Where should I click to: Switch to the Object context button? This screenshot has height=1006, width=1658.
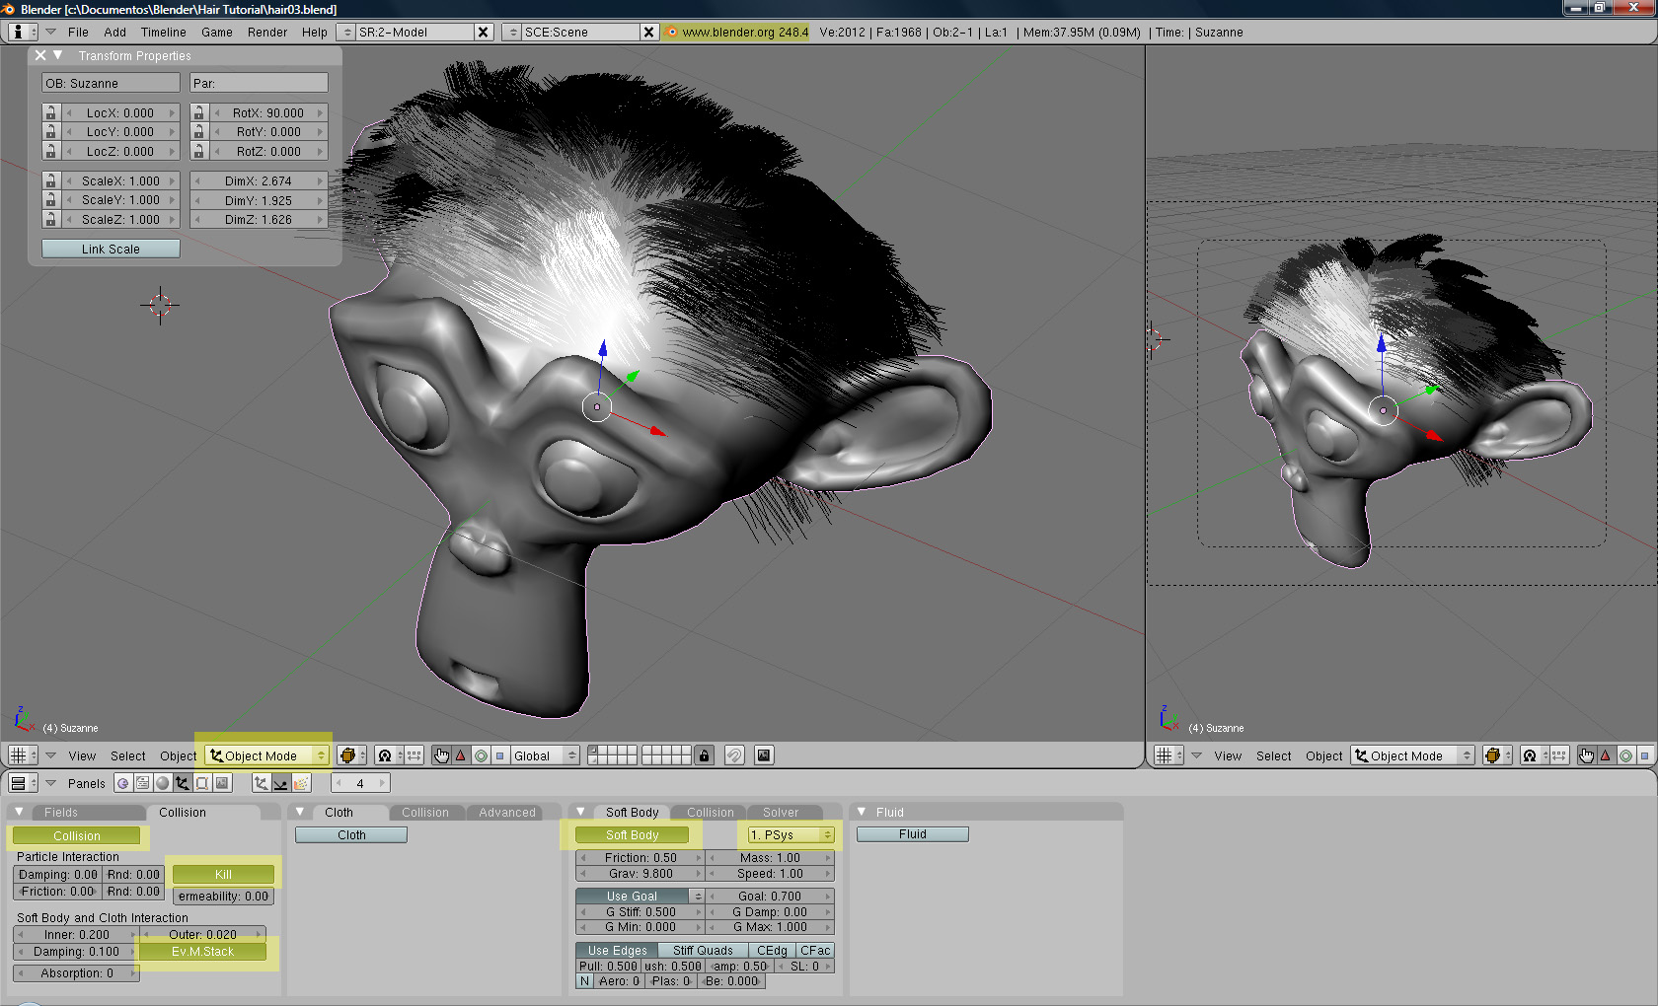182,783
